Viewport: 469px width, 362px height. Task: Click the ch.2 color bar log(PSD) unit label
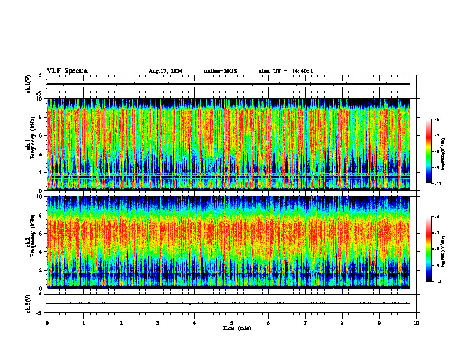coord(444,252)
